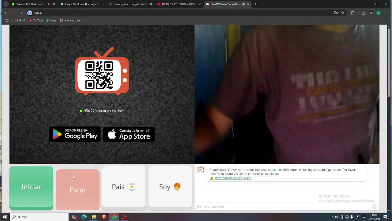Switch to the r.search.yahoo.com tab
The image size is (392, 221).
130,4
